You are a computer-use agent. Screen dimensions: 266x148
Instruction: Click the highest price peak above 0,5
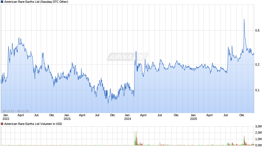click(244, 19)
